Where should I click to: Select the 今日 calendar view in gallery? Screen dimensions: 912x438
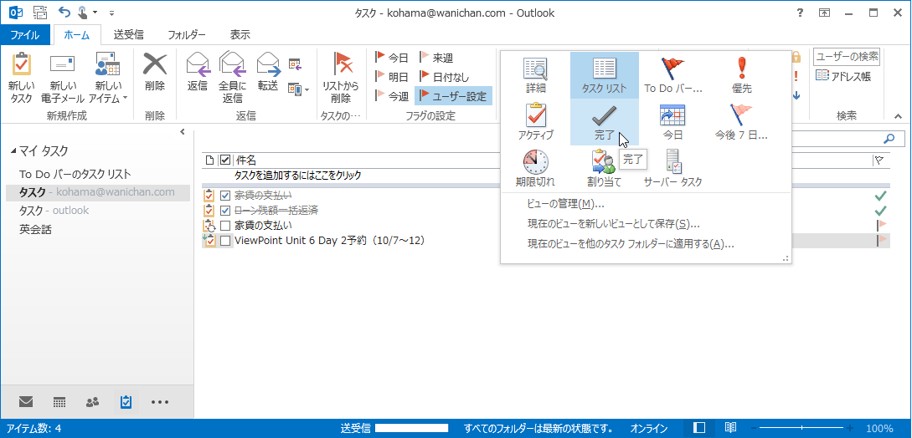click(673, 122)
